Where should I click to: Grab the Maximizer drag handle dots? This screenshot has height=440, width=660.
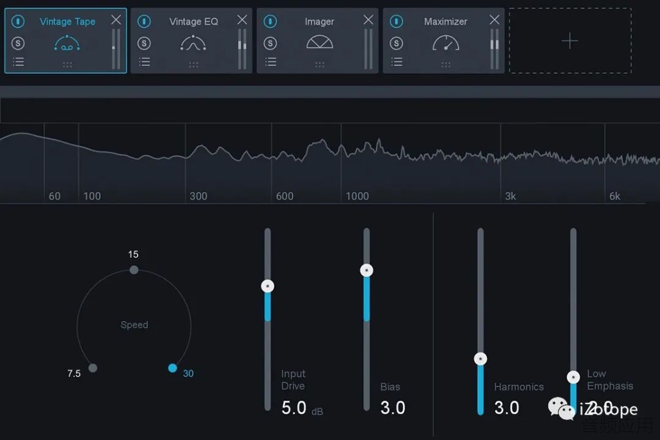click(x=446, y=64)
